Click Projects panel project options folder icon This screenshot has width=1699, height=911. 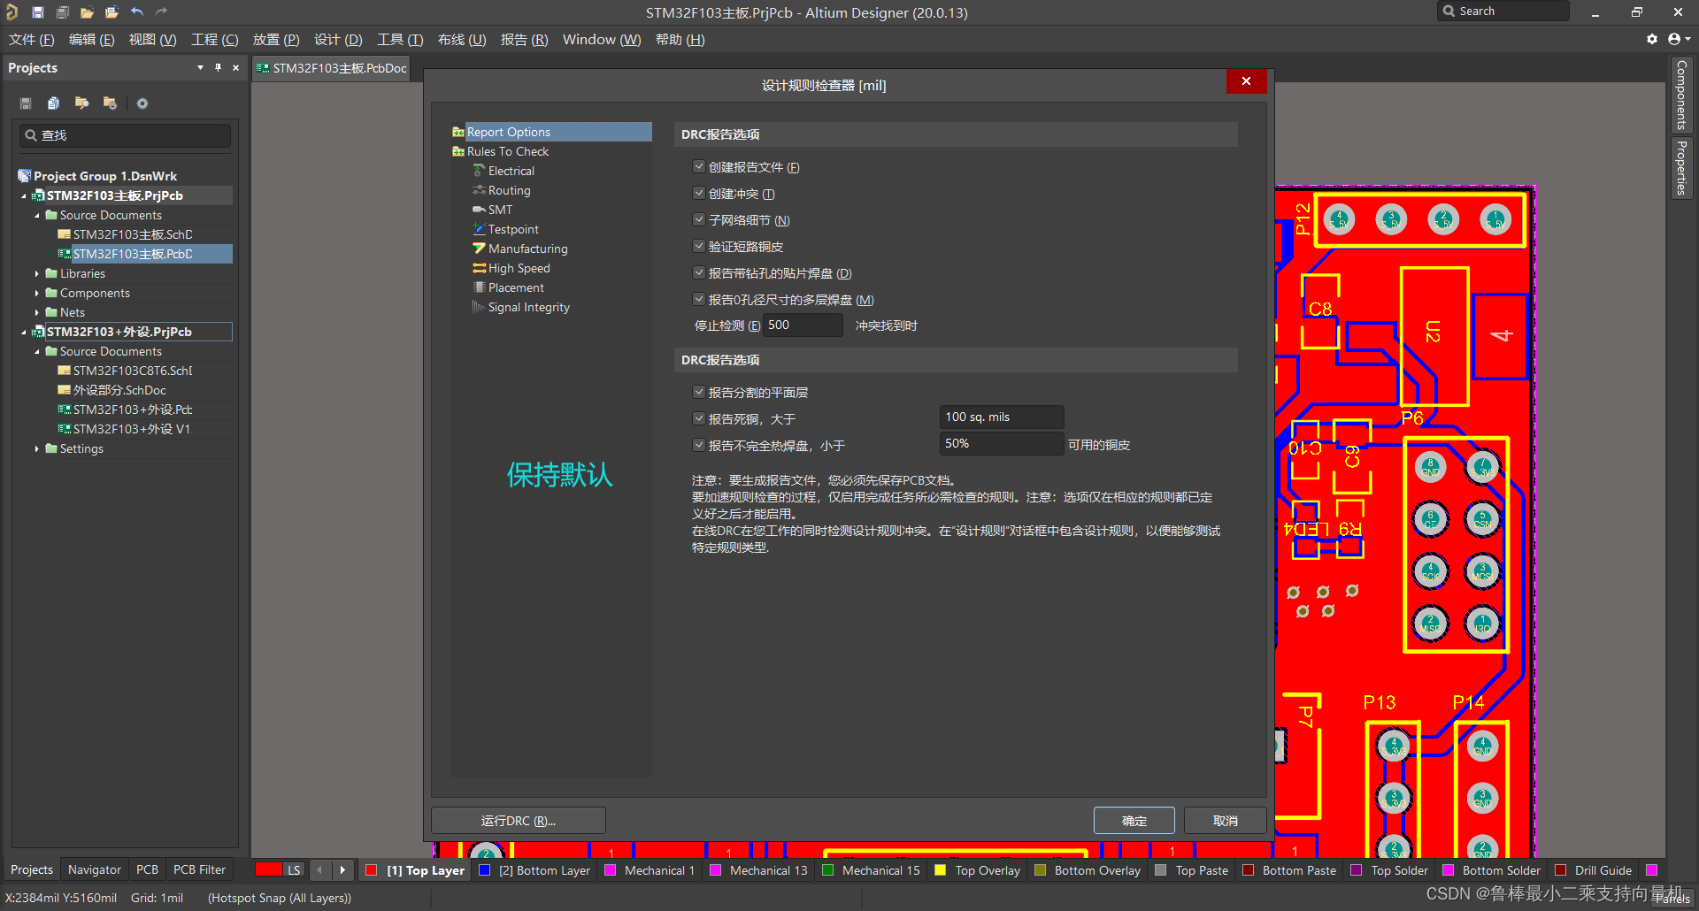click(110, 103)
